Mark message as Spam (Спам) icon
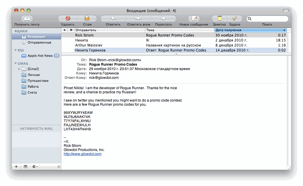This screenshot has height=186, width=303. pyautogui.click(x=87, y=18)
